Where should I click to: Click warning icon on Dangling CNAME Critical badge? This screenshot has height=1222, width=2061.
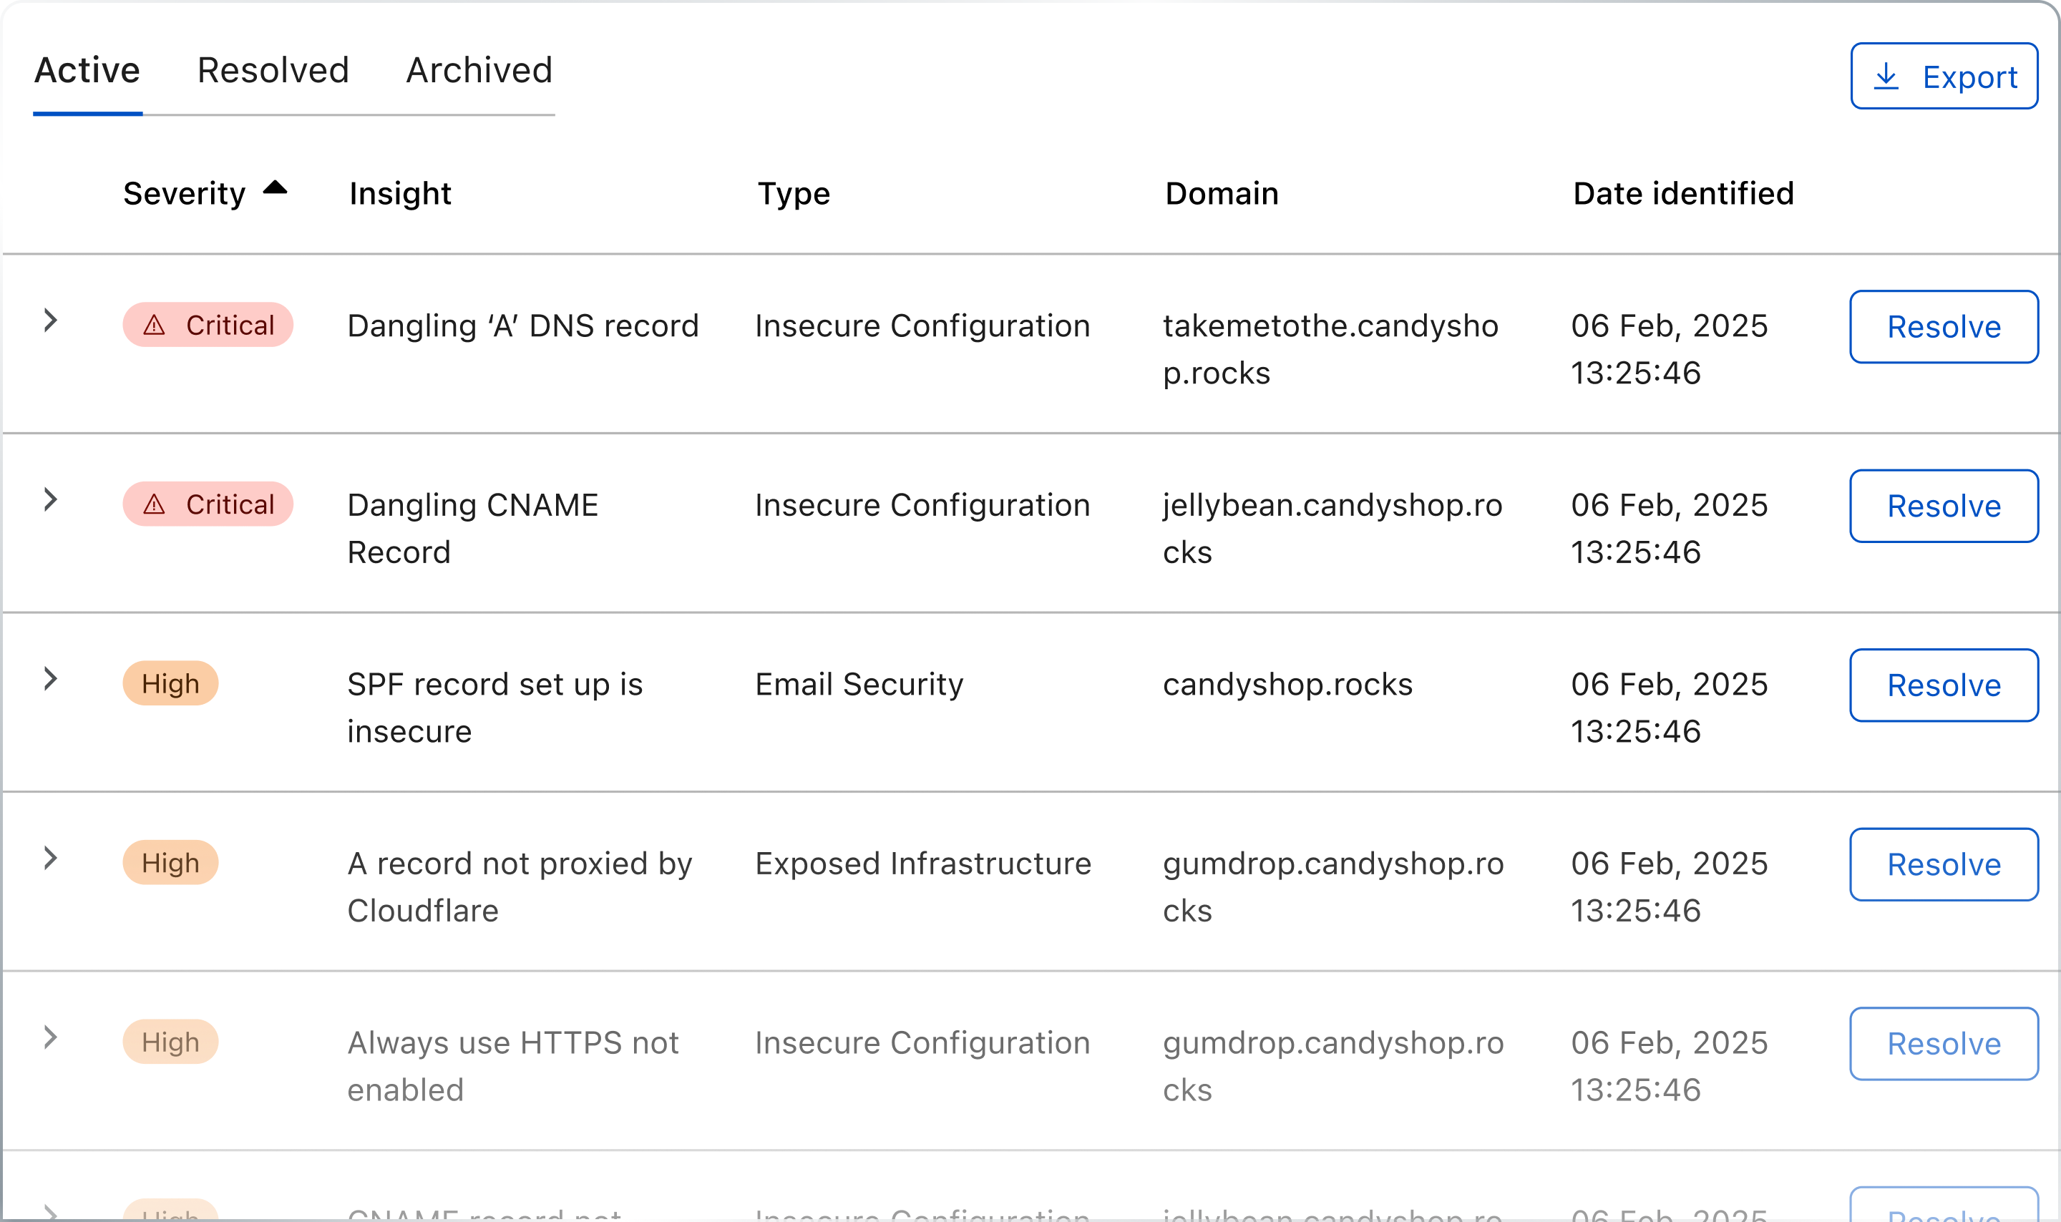154,505
